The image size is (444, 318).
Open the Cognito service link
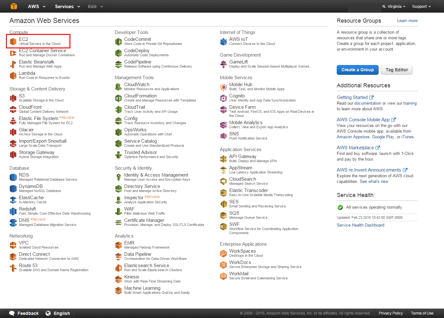click(x=237, y=96)
